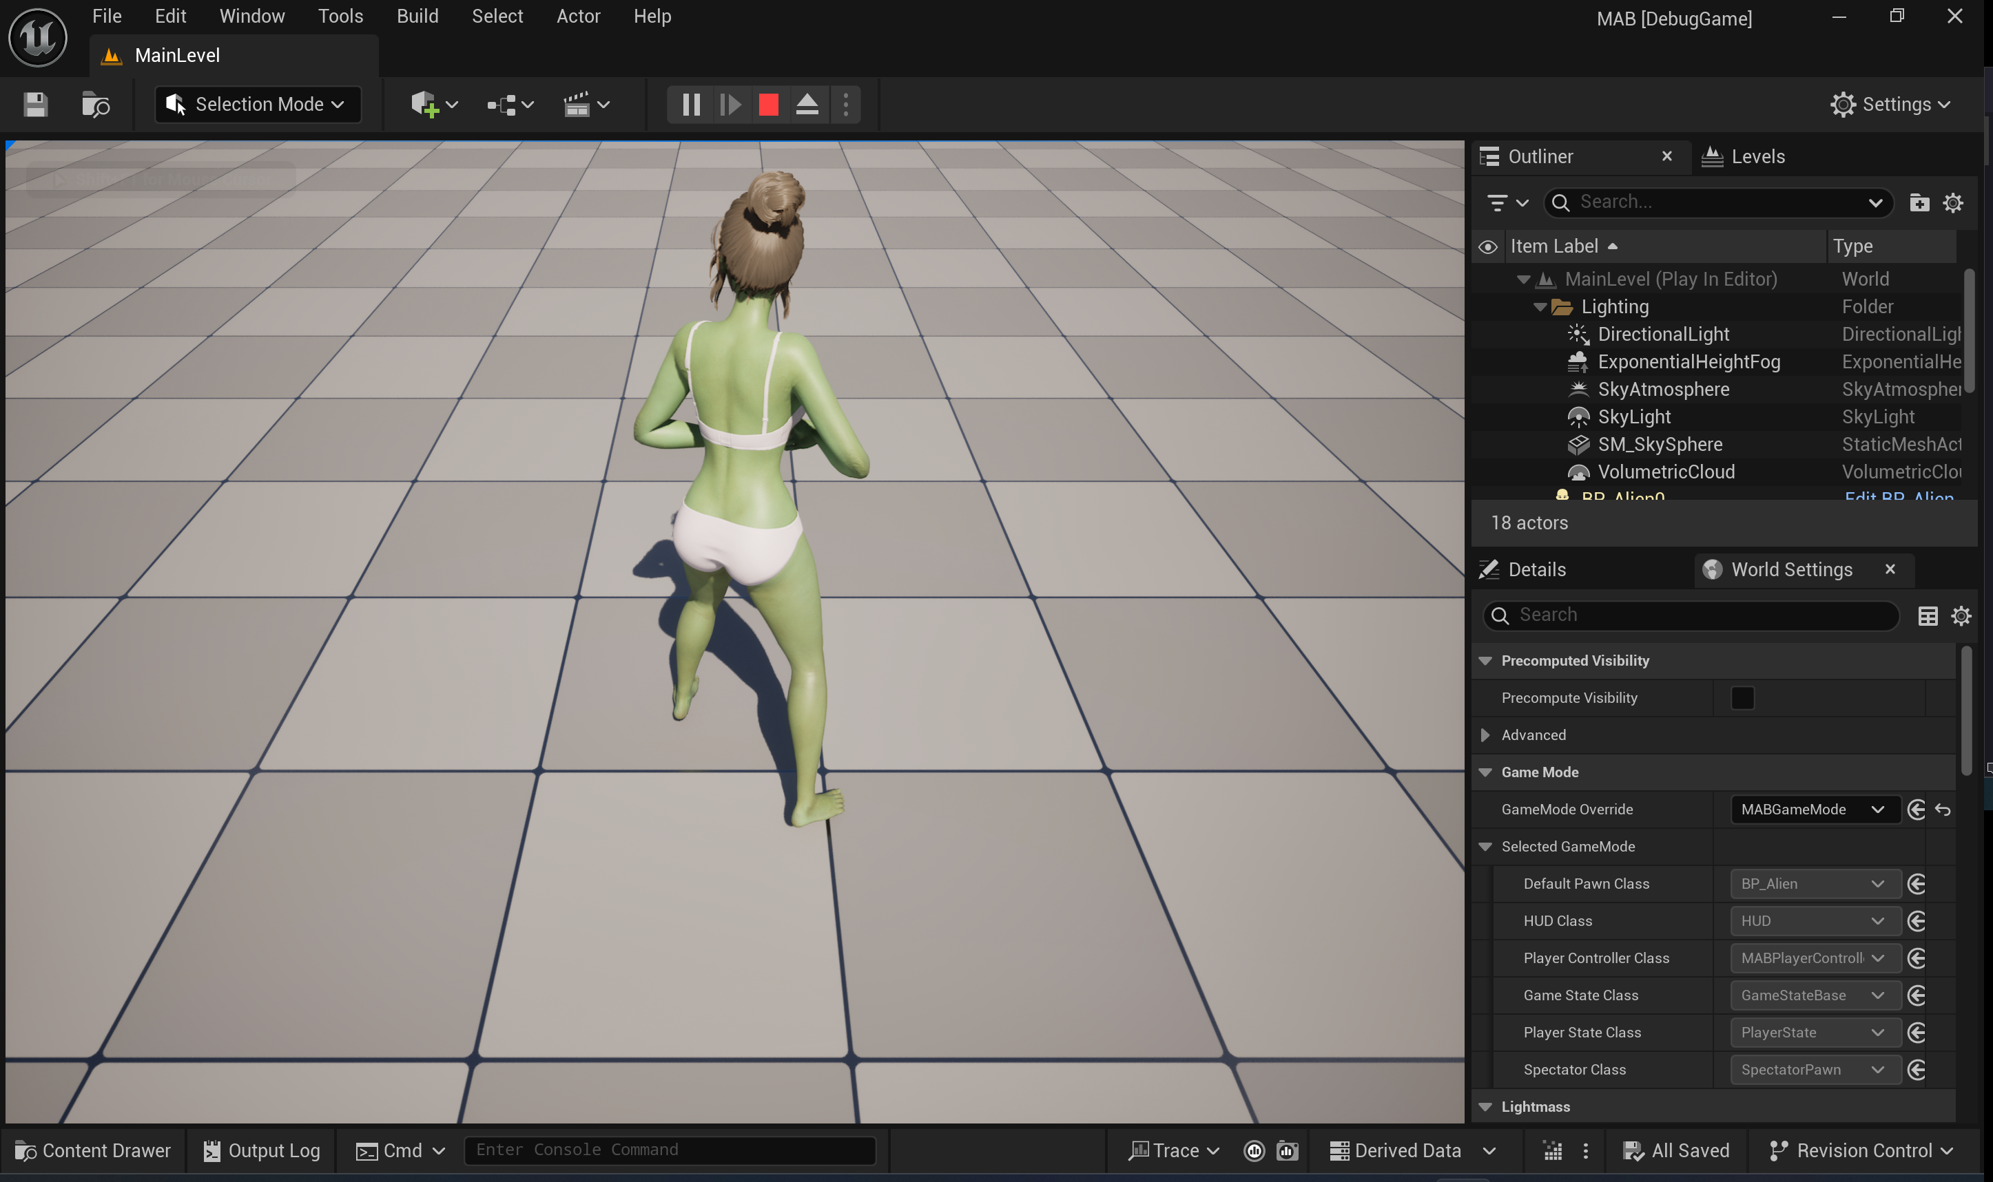Image resolution: width=1993 pixels, height=1182 pixels.
Task: Create new folder in Outliner
Action: pyautogui.click(x=1919, y=202)
